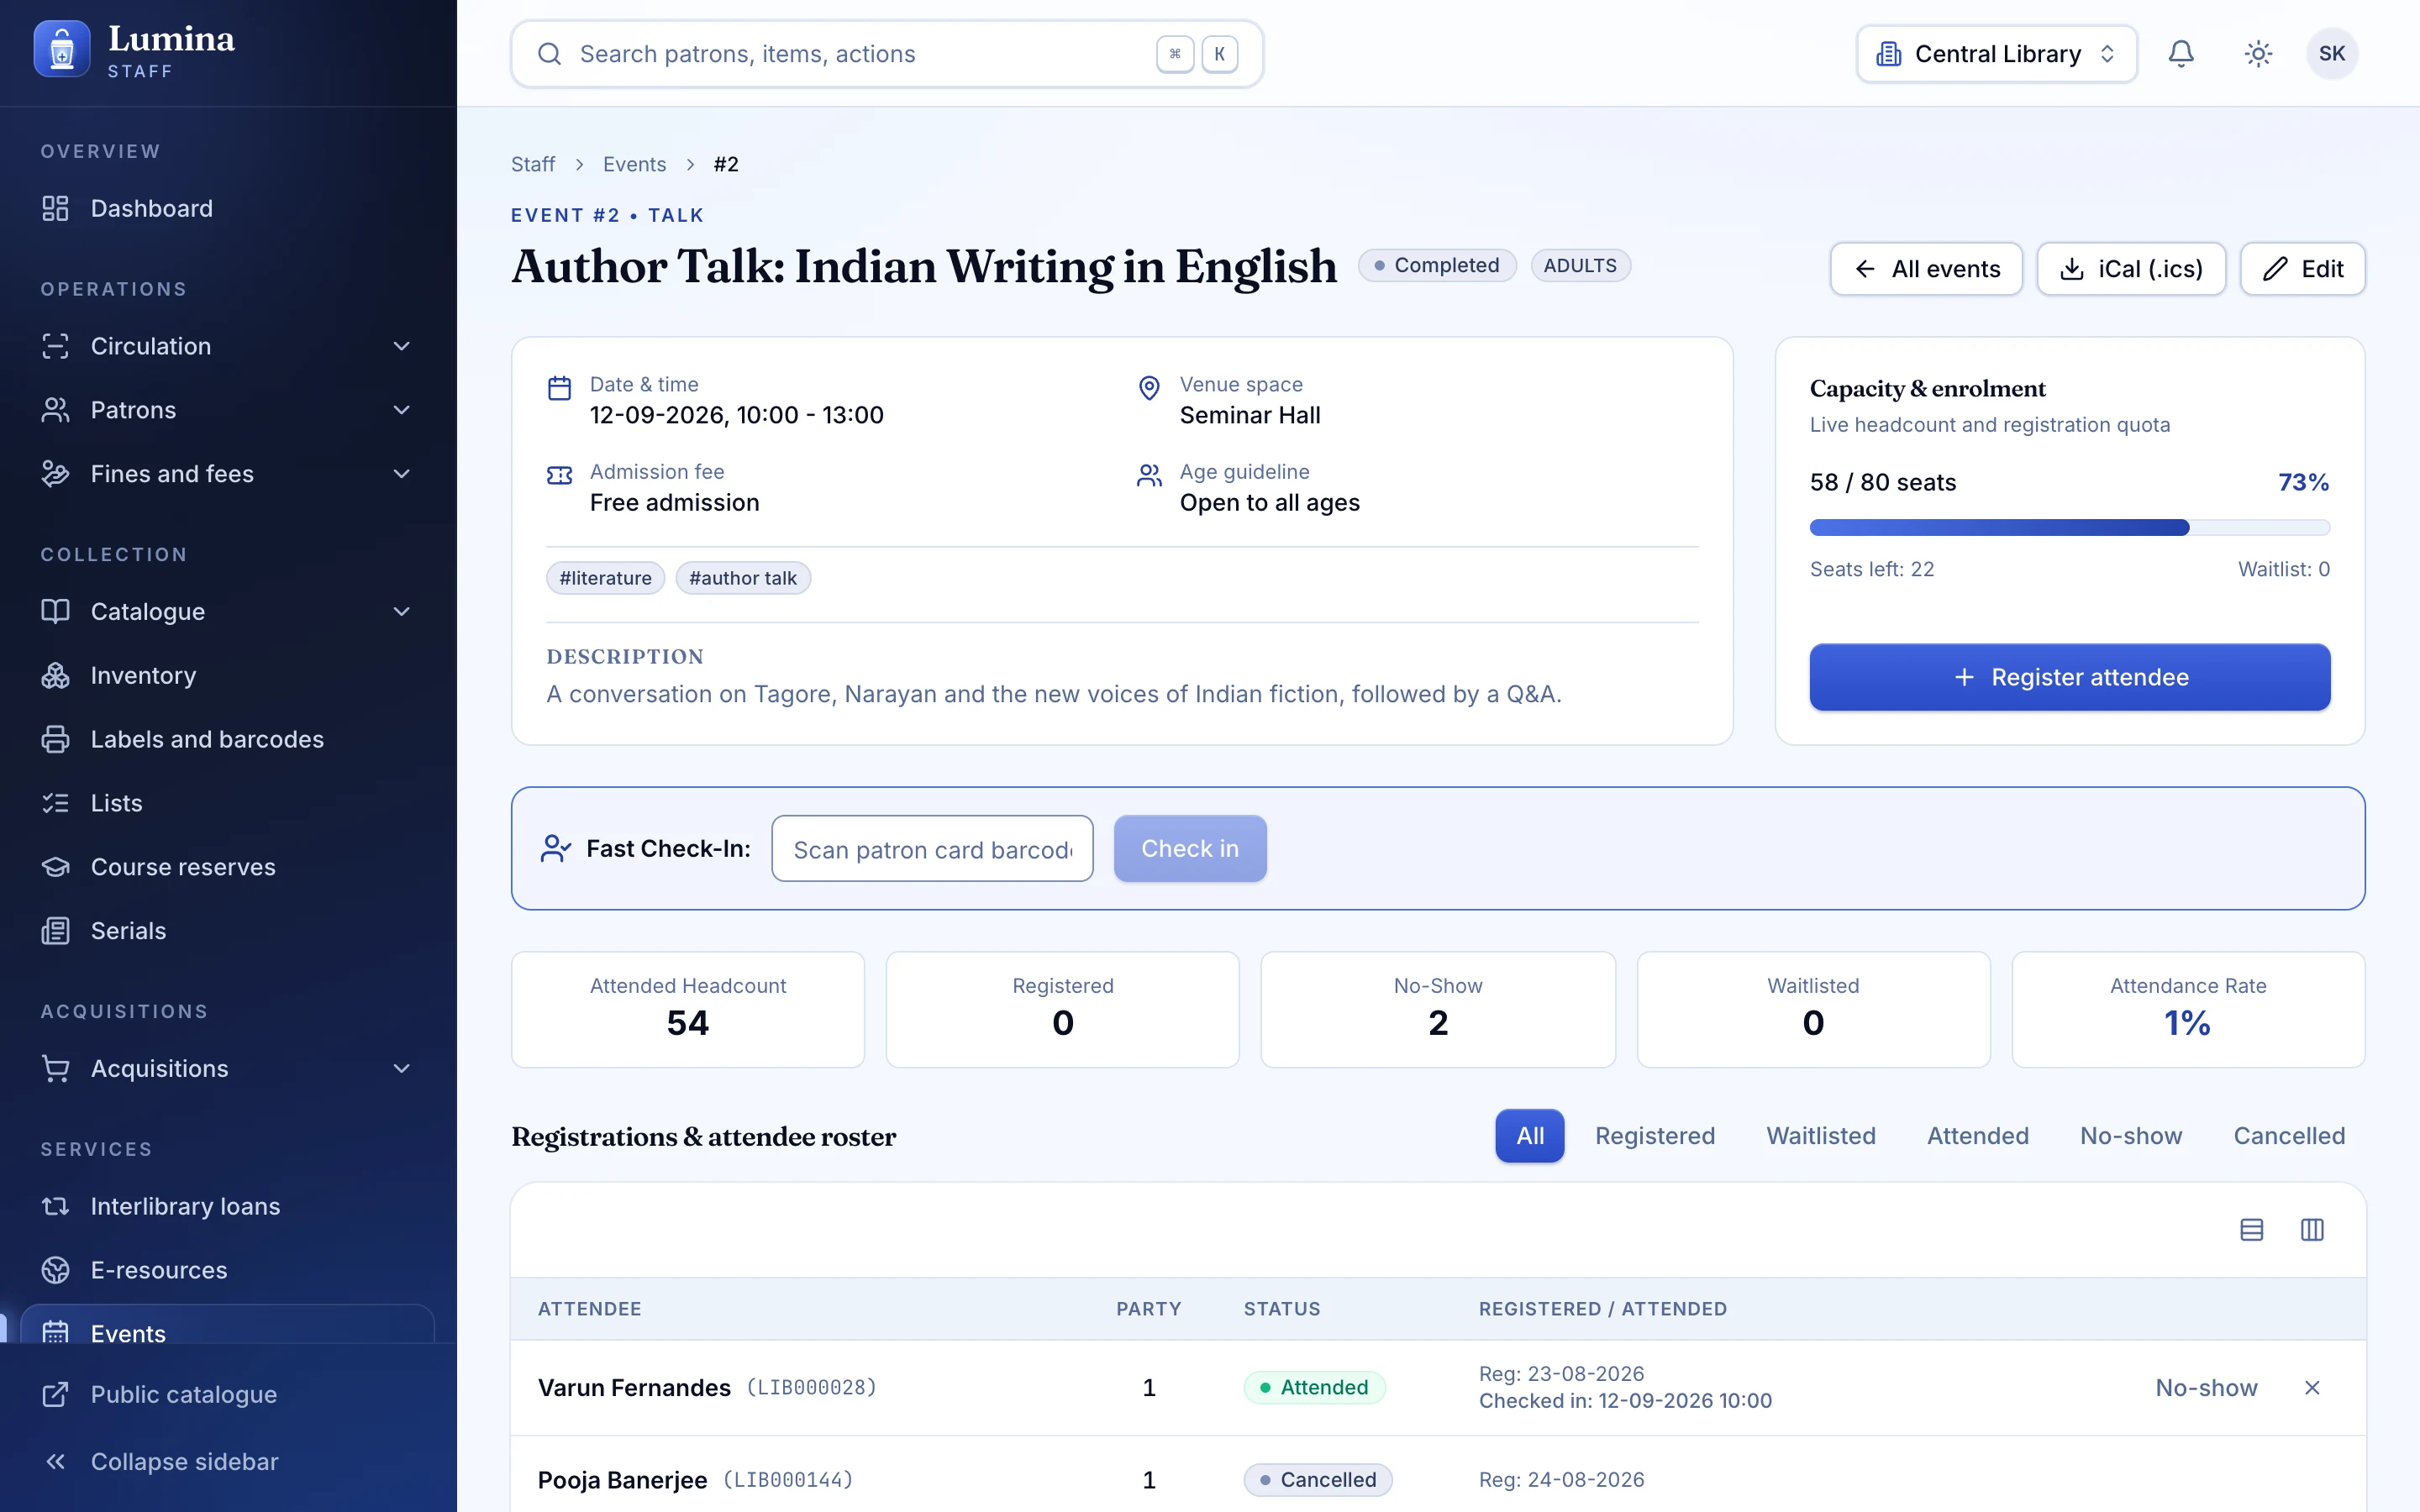Open the Central Library branch selector
Screen dimensions: 2420x1512
coord(1996,54)
